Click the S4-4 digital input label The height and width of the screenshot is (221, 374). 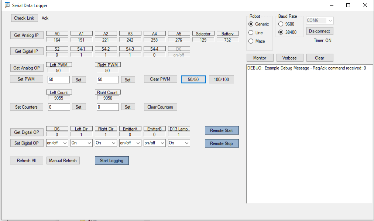(x=154, y=49)
